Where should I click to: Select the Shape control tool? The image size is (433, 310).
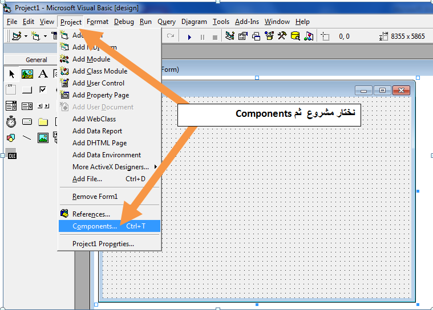(11, 138)
